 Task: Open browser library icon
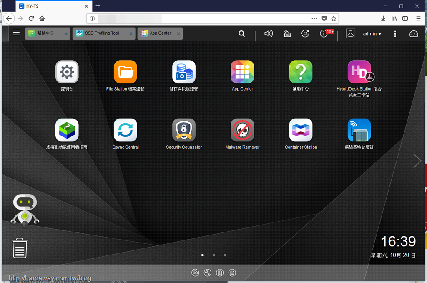click(394, 18)
